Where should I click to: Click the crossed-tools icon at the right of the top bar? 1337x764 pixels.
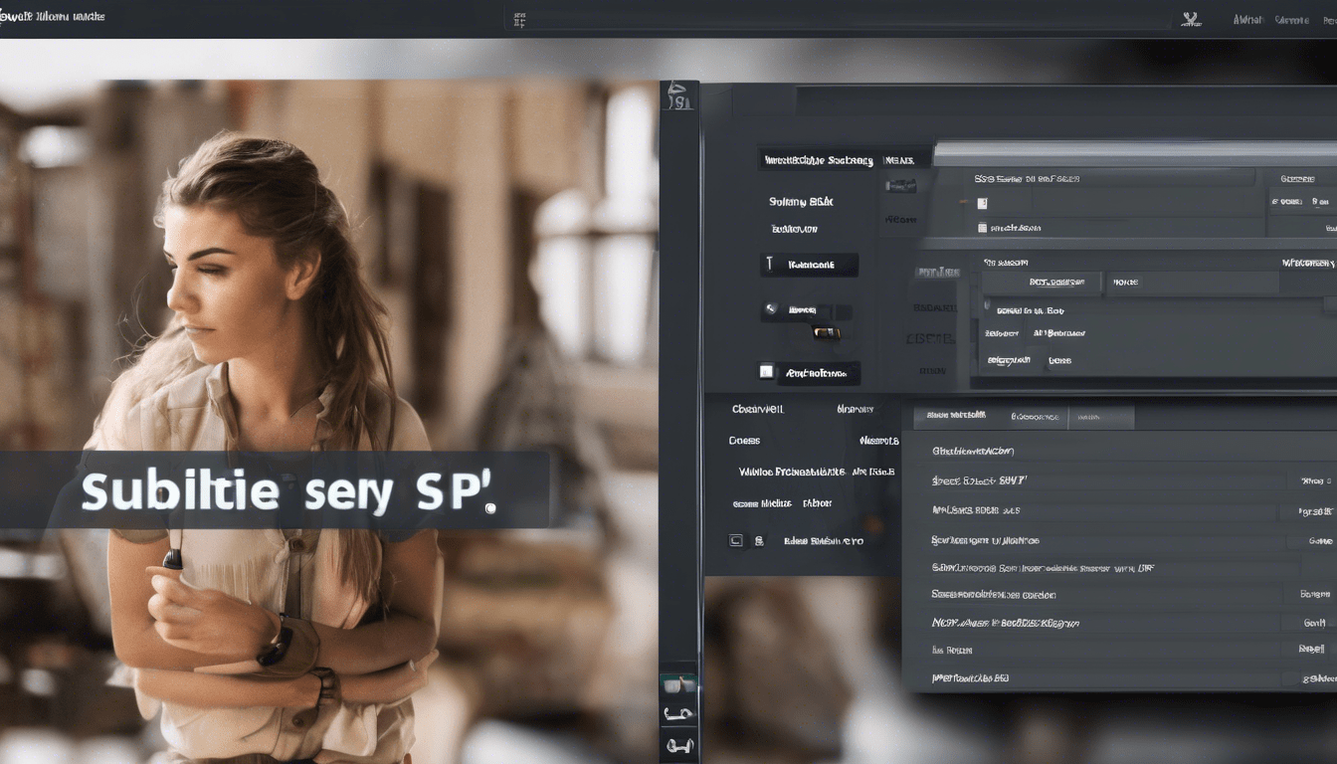pos(1189,19)
